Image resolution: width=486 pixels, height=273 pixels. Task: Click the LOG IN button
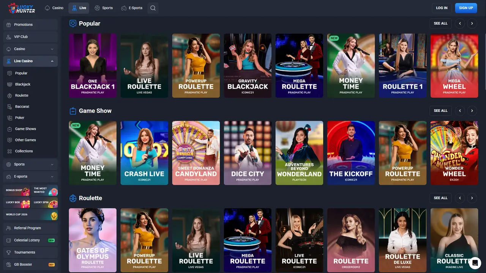coord(442,8)
